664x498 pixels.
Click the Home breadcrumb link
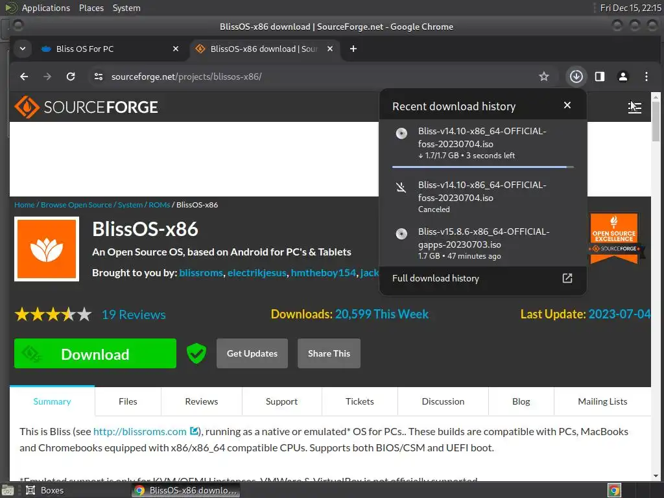pos(24,205)
